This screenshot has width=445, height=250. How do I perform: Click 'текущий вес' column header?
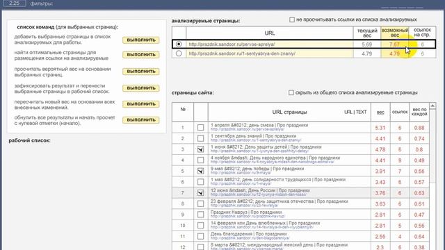point(367,33)
